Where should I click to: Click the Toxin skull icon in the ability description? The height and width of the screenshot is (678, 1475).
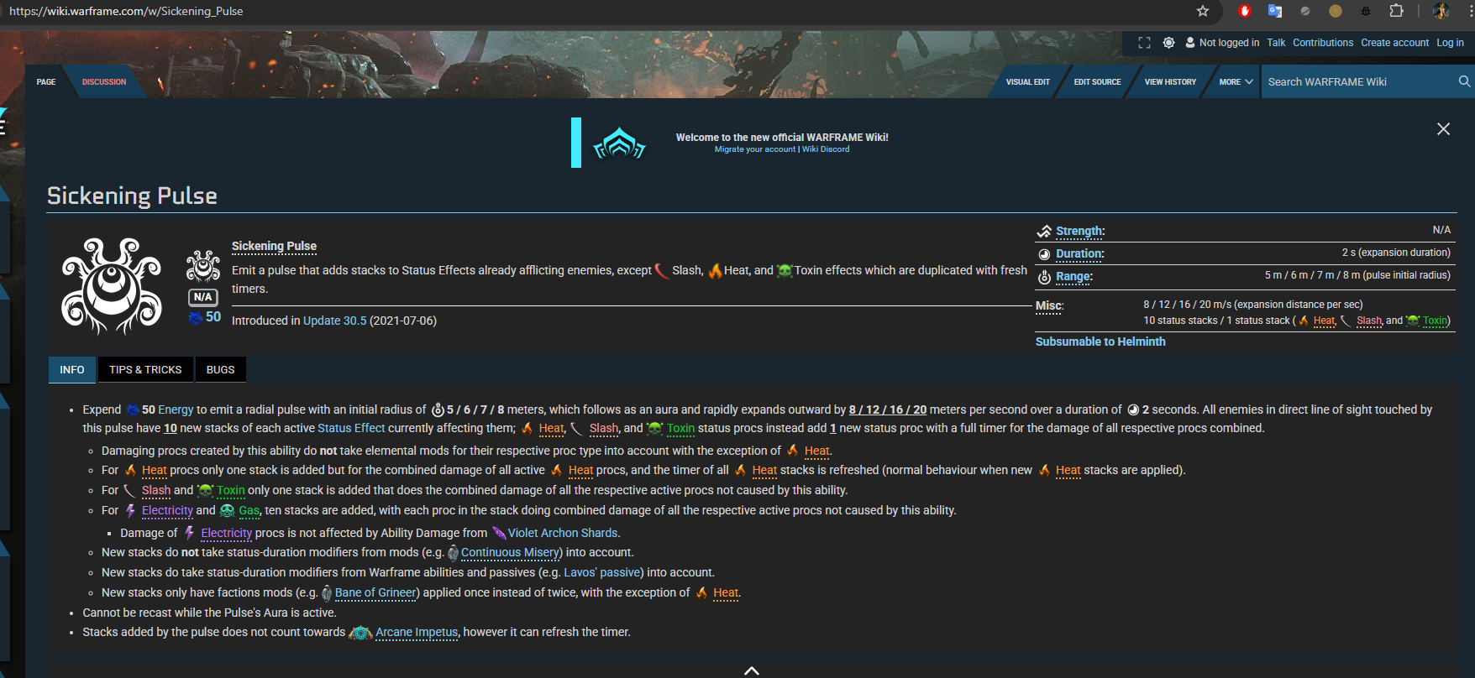pyautogui.click(x=785, y=270)
